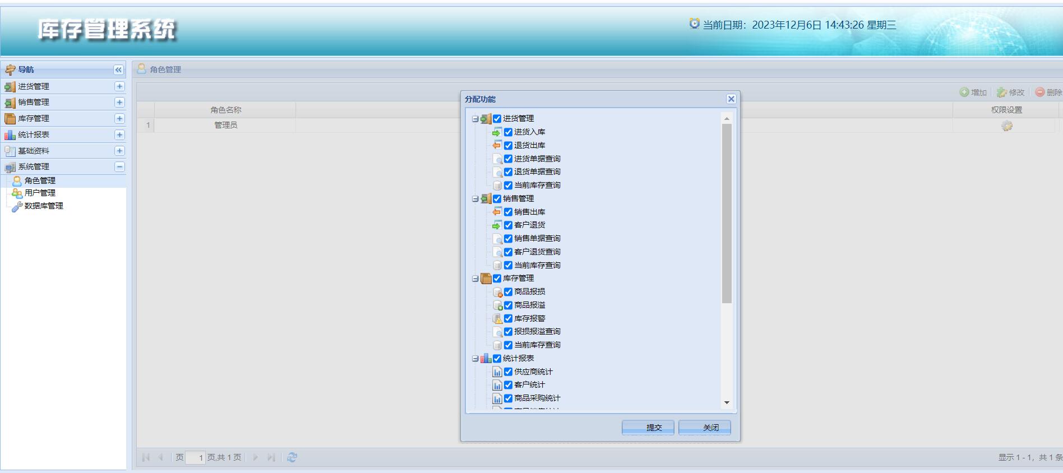This screenshot has height=473, width=1063.
Task: Collapse the 库存管理 node in the dialog tree
Action: [x=475, y=279]
